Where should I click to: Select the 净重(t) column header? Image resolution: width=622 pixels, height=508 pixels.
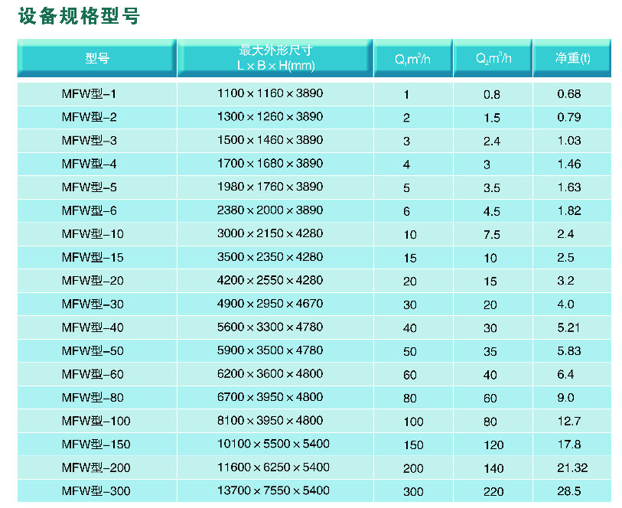coord(572,59)
